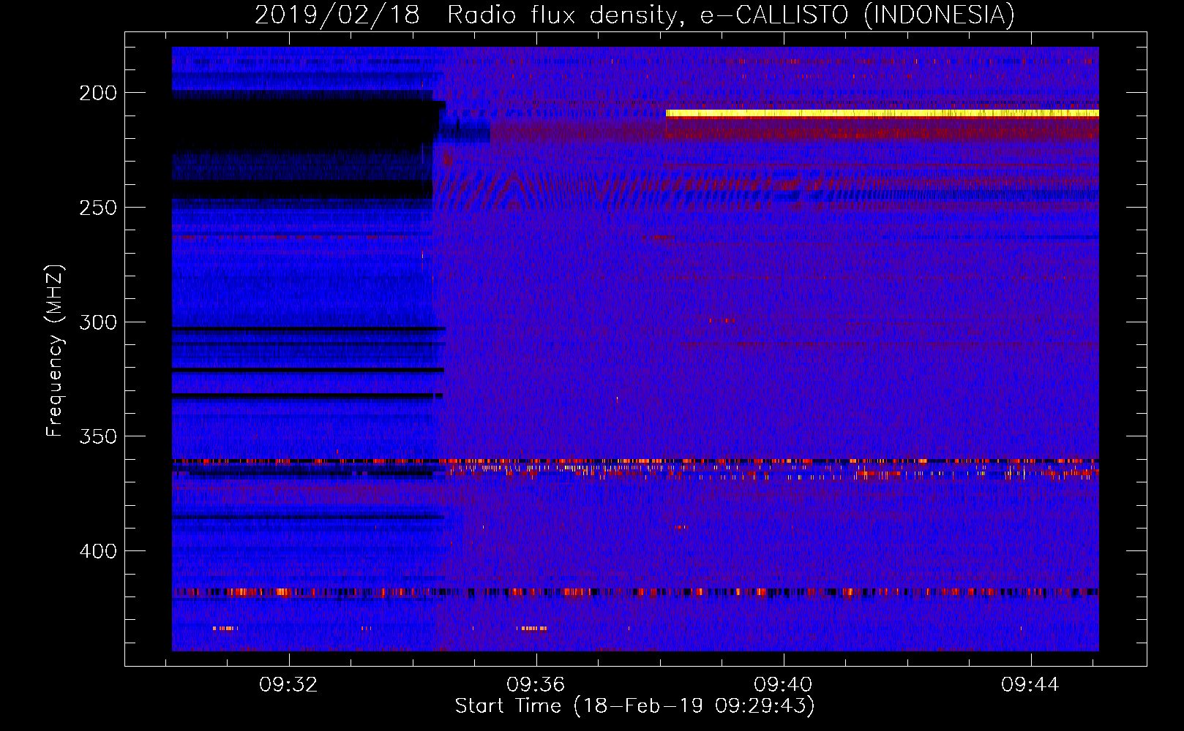Click the 200 frequency tick label
This screenshot has width=1184, height=731.
click(x=98, y=93)
